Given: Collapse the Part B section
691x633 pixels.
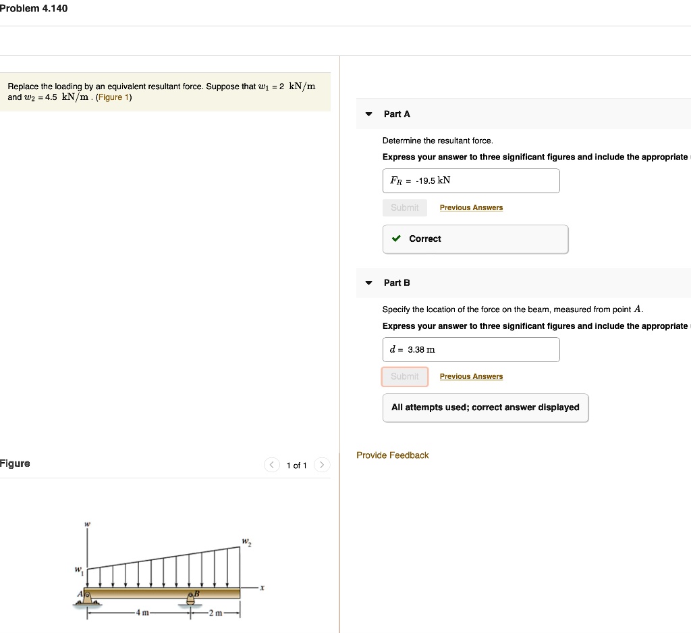Looking at the screenshot, I should click(x=368, y=283).
